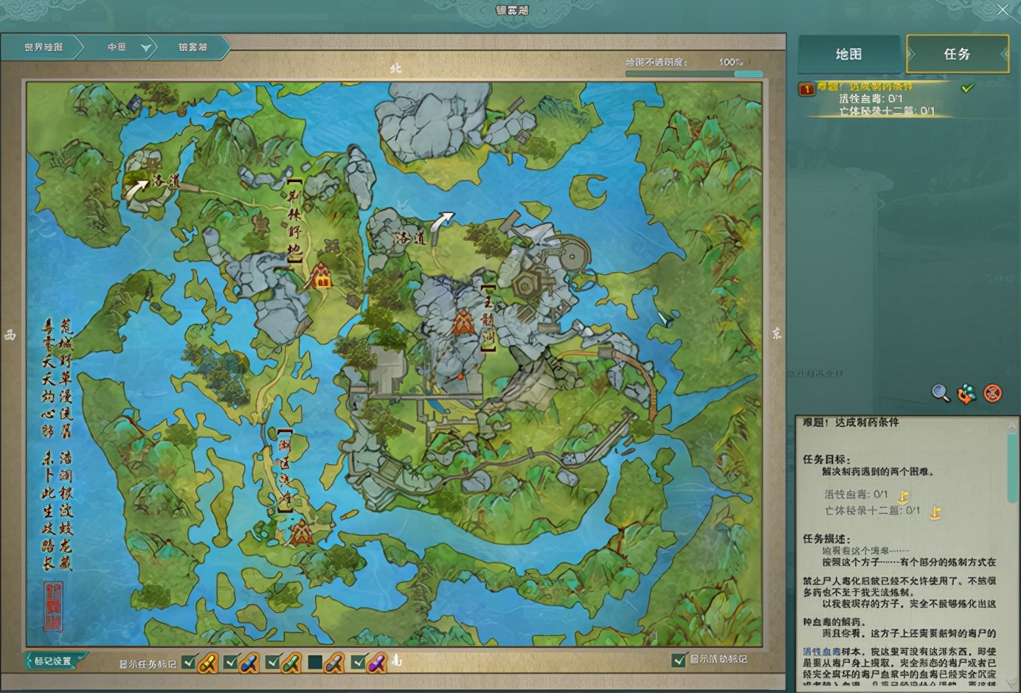Click the 彩林野地 area label
This screenshot has height=693, width=1021.
(x=294, y=221)
